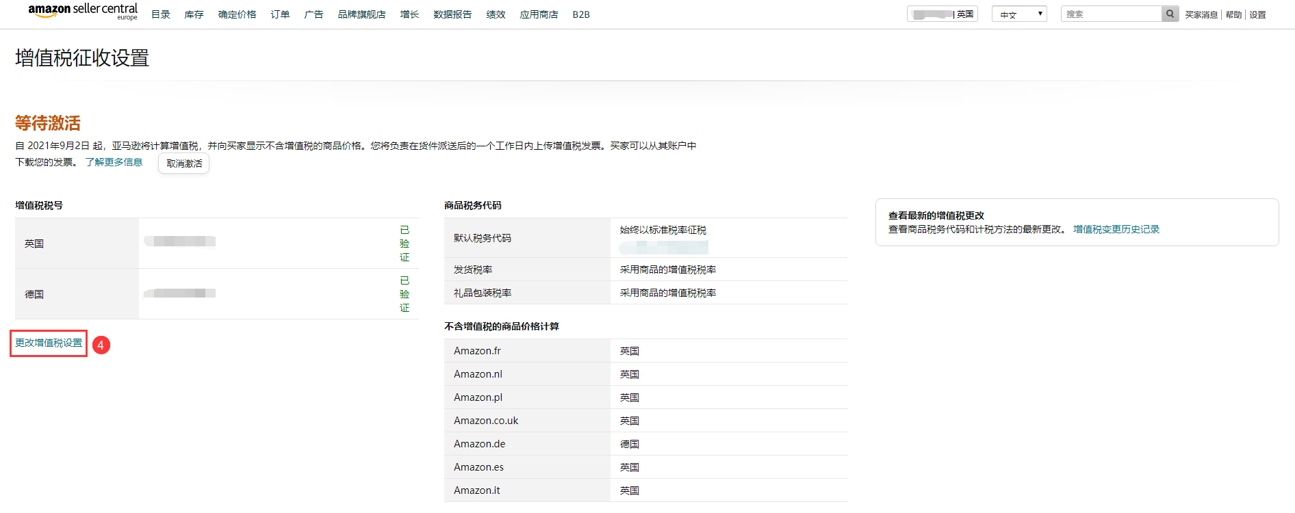Open the 库存 menu
1295x513 pixels.
(x=194, y=14)
